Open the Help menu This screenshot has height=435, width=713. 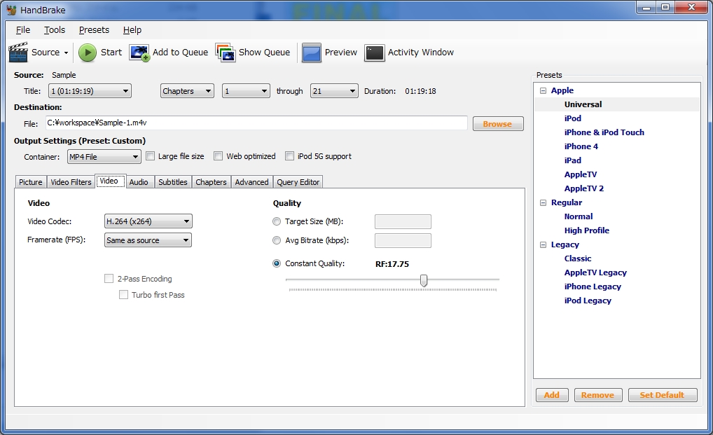132,30
